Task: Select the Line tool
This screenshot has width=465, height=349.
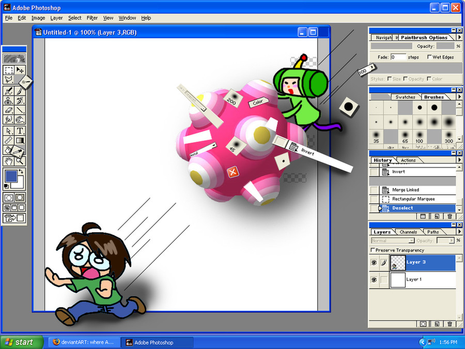Action: (20, 110)
